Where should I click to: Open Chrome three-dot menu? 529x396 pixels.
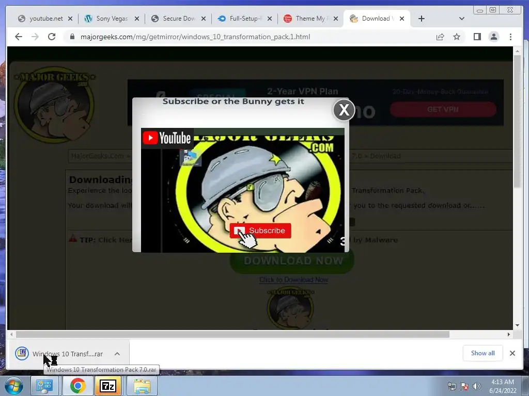[x=510, y=37]
